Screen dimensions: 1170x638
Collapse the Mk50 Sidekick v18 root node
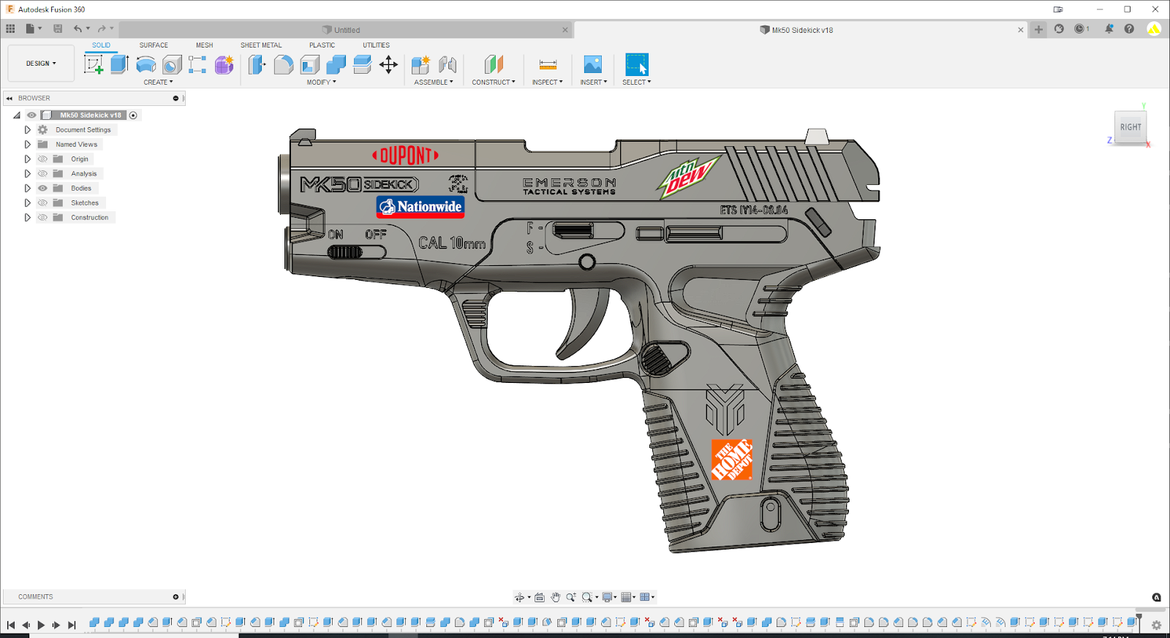pos(17,115)
